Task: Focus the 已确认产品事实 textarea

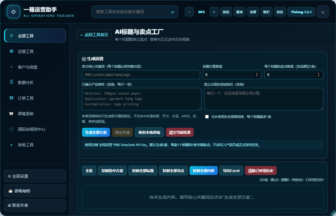Action: [142, 99]
